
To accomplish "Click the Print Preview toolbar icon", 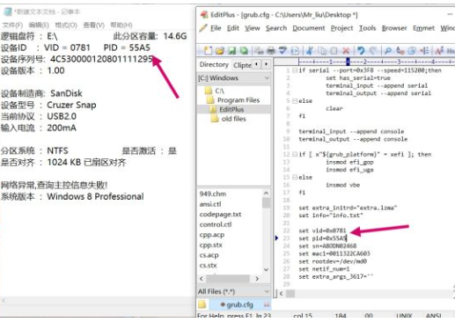I will point(259,51).
